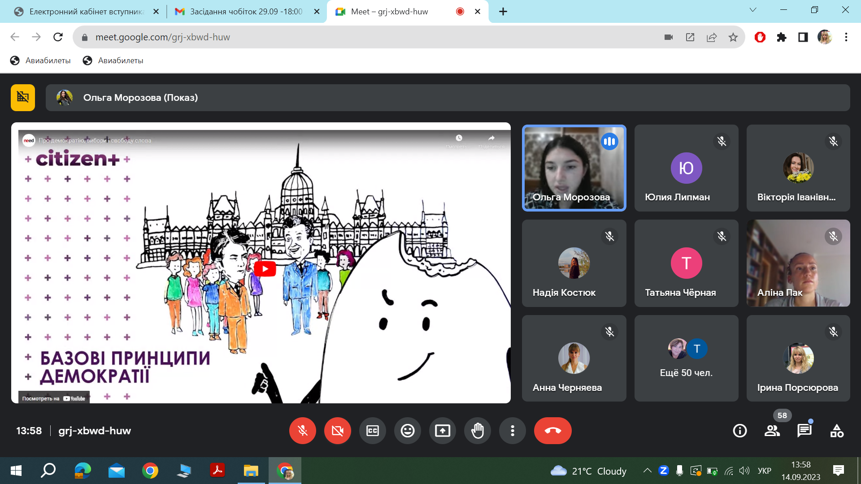This screenshot has width=861, height=484.
Task: Leave the call with red hang-up button
Action: tap(553, 431)
